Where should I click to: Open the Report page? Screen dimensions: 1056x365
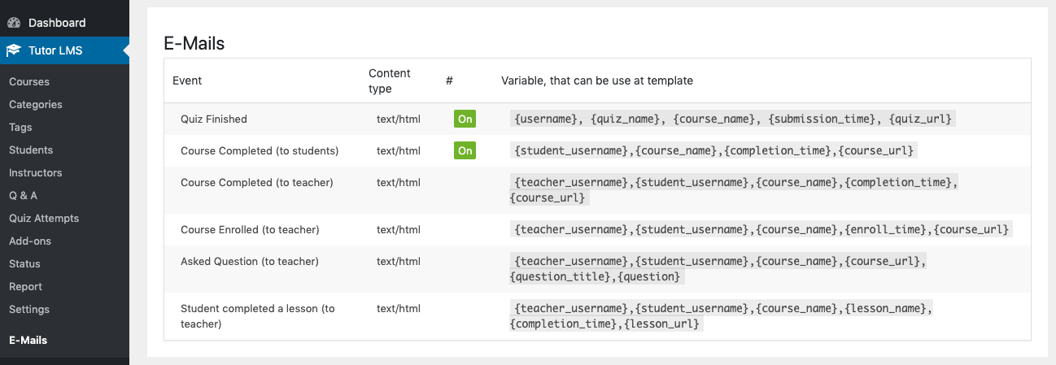point(25,286)
